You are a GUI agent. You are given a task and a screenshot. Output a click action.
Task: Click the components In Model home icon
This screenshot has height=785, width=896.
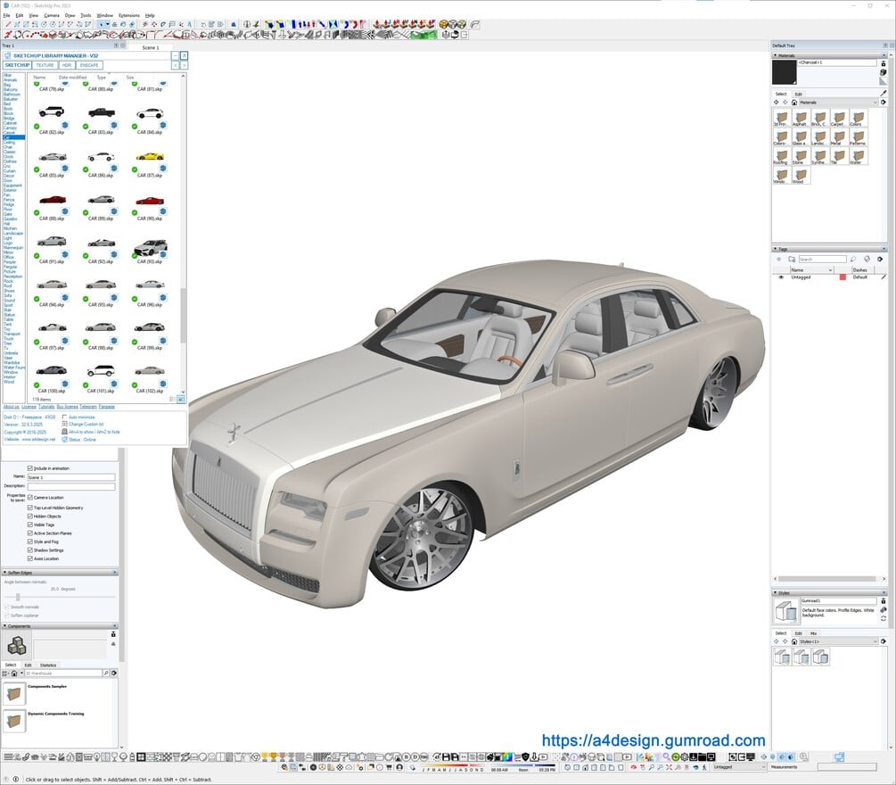[15, 673]
